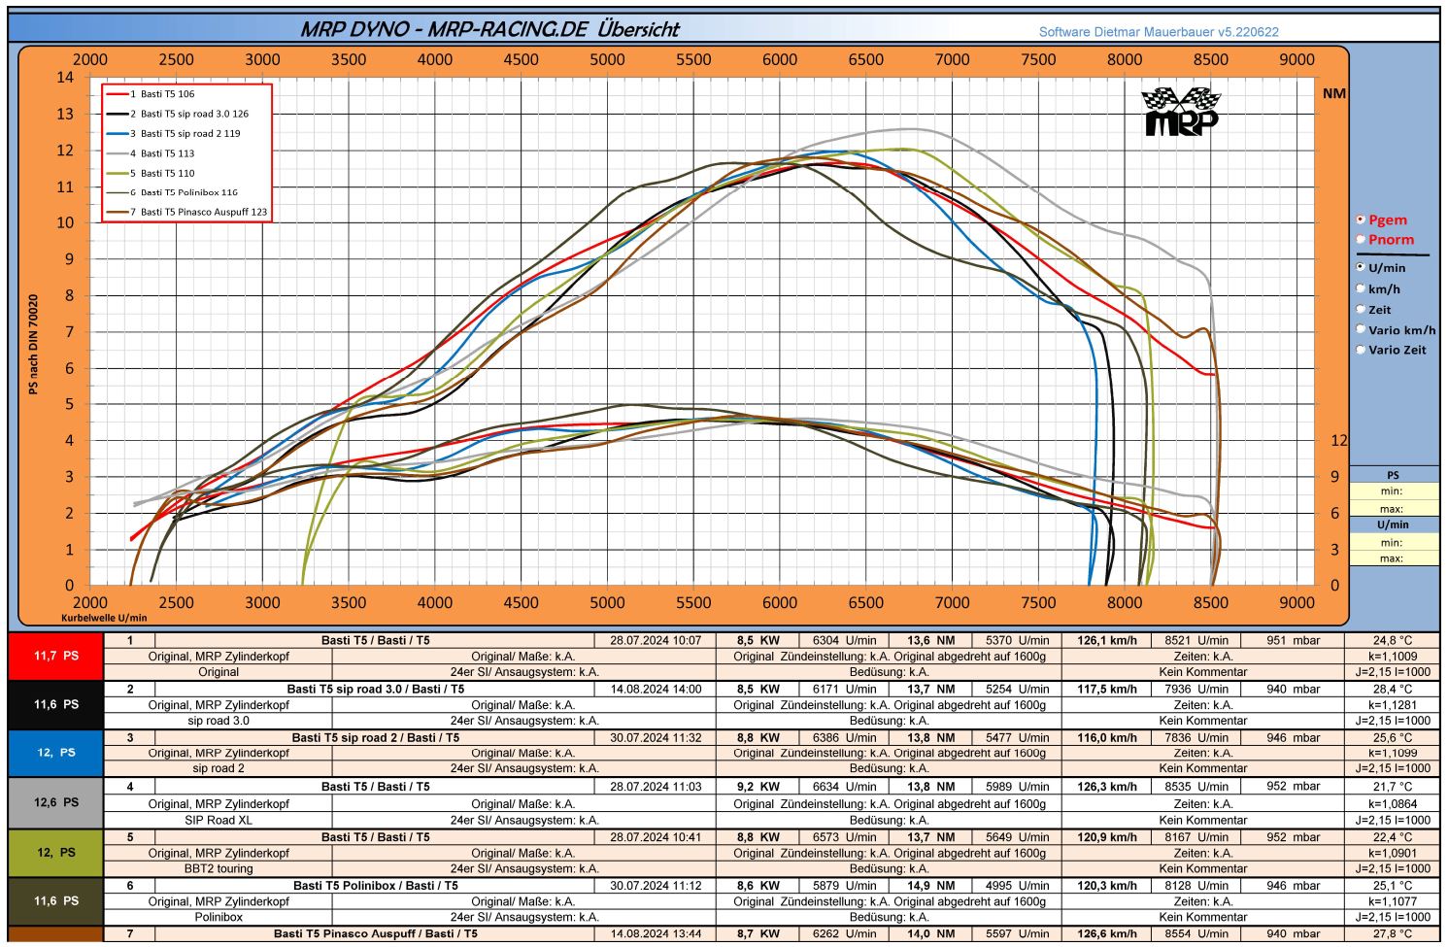Image resolution: width=1448 pixels, height=947 pixels.
Task: Click Software Dietmar Mauerbauer version text
Action: pyautogui.click(x=1159, y=32)
